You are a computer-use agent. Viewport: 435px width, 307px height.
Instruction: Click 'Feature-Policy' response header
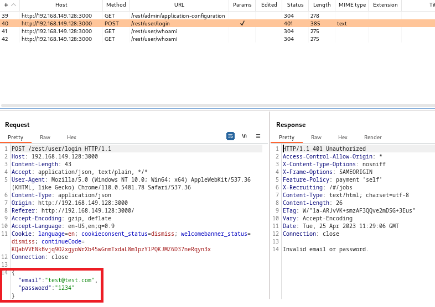click(333, 179)
